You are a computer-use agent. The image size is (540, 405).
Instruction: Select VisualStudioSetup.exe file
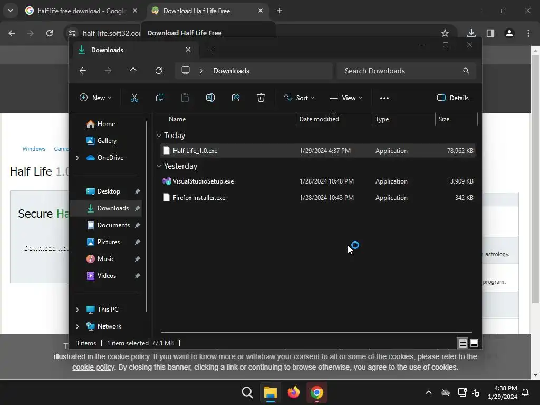coord(318,181)
